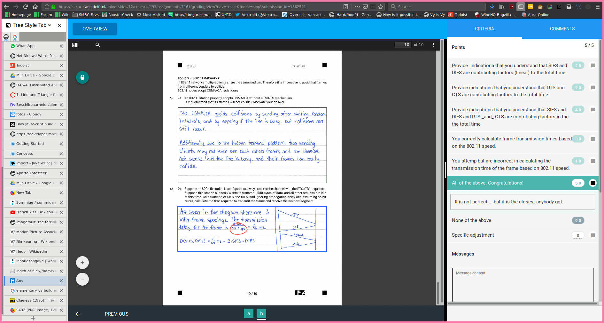604x323 pixels.
Task: Toggle the 5.0 'All of the above' score
Action: 578,183
